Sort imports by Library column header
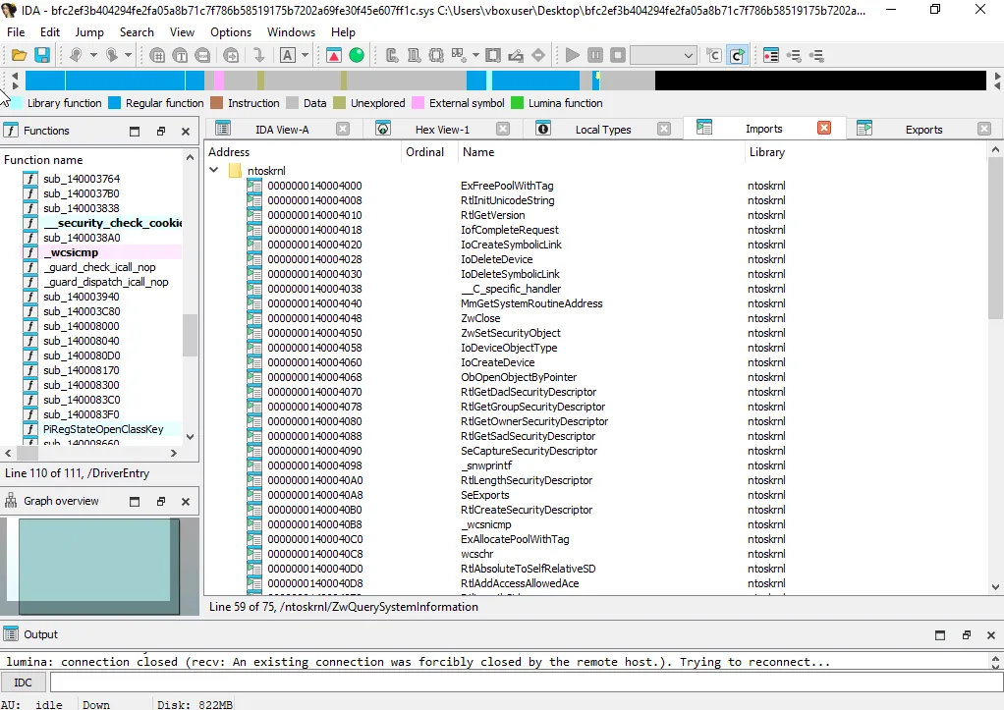The width and height of the screenshot is (1004, 710). click(865, 152)
